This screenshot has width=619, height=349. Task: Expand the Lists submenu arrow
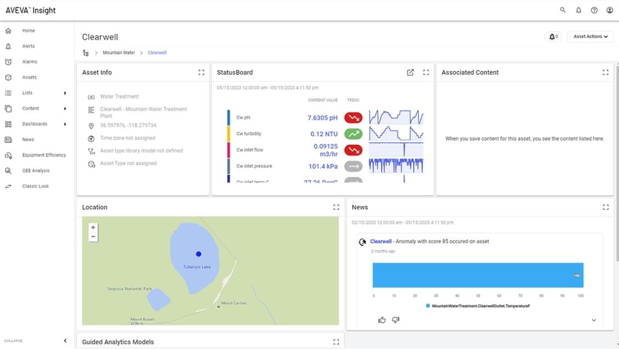[65, 93]
